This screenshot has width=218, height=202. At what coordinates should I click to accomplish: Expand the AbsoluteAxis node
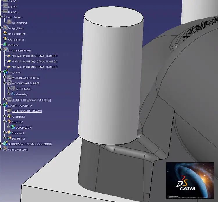tap(8, 88)
